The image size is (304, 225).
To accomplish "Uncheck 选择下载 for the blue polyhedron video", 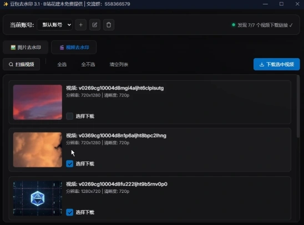I will coord(69,212).
